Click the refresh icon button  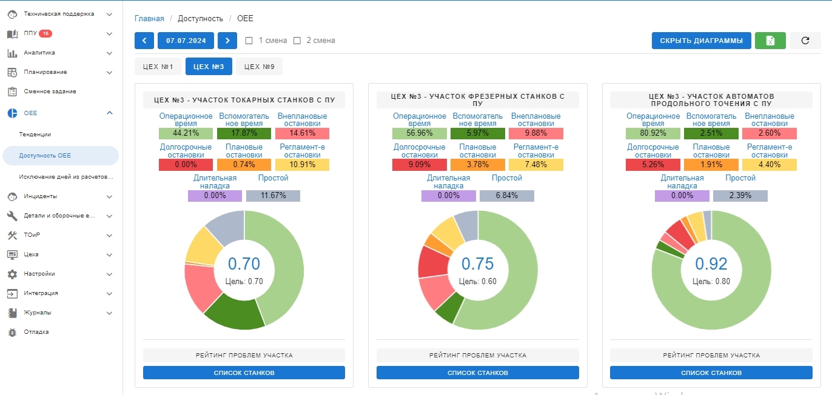[x=805, y=41]
